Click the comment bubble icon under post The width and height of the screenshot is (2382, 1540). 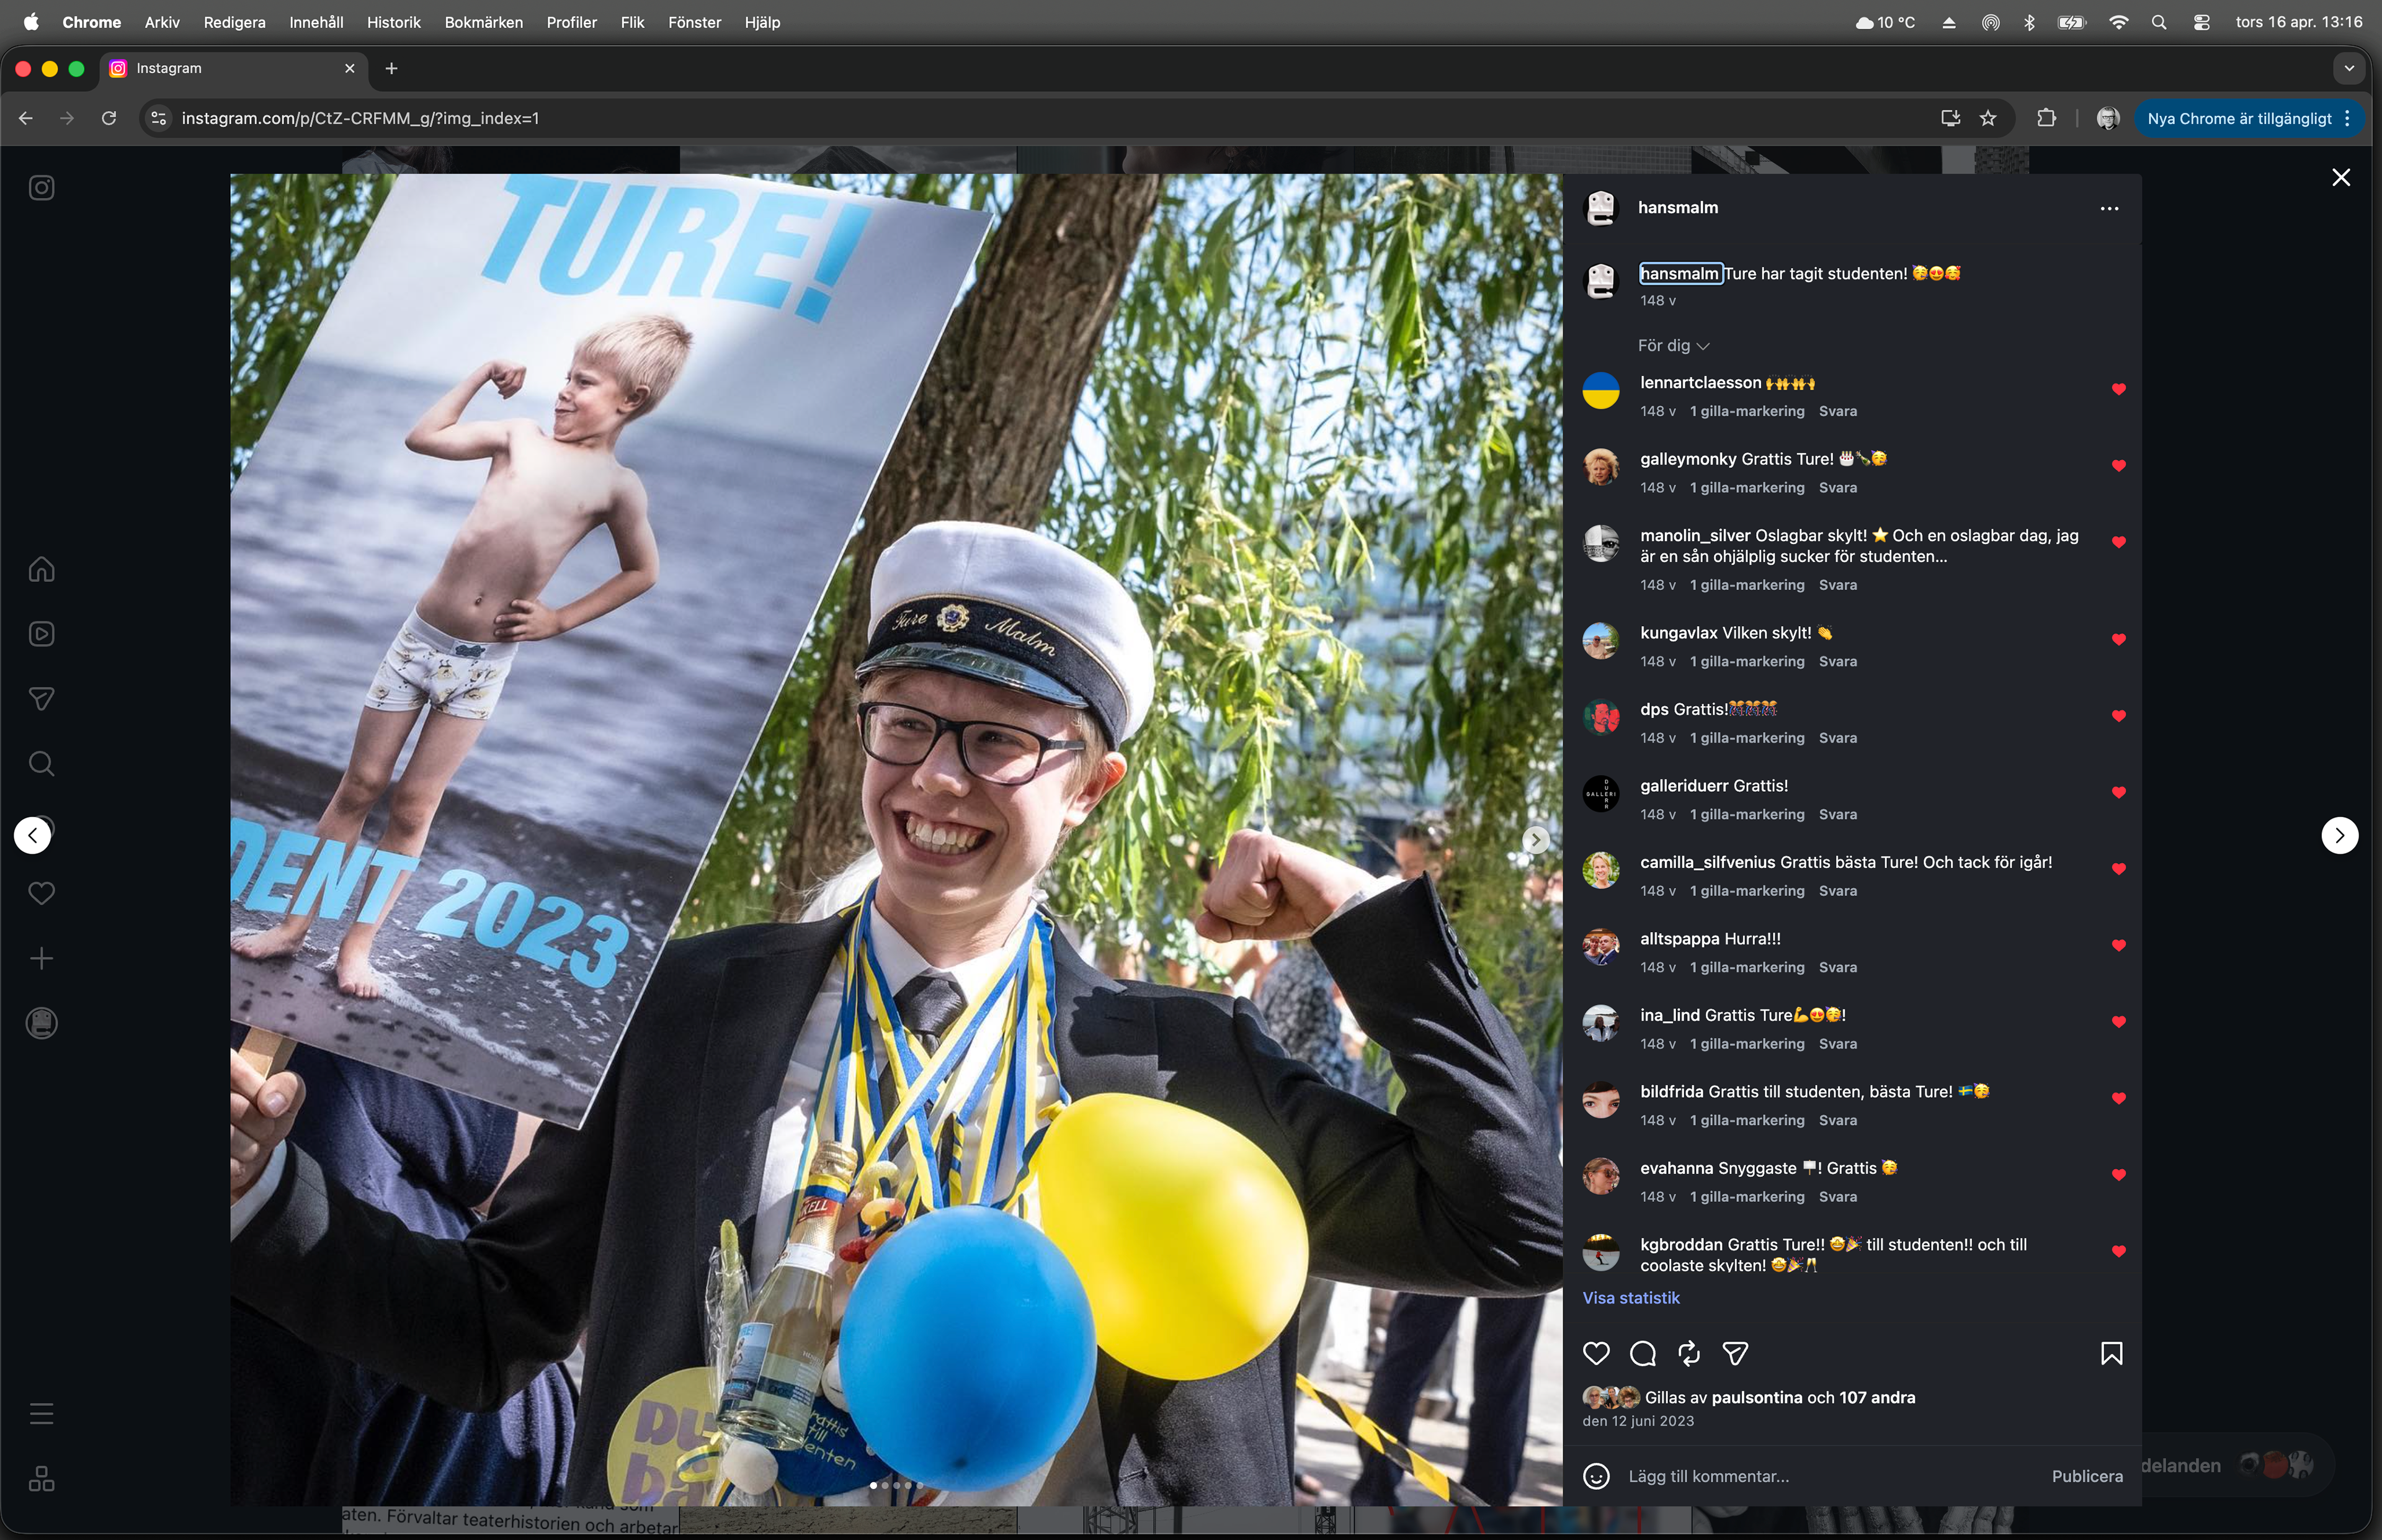click(1643, 1354)
